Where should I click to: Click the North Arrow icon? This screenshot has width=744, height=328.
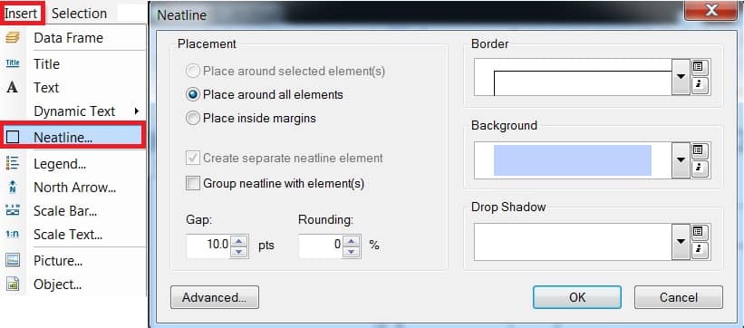[x=13, y=188]
